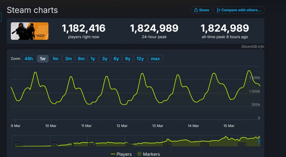
Task: Toggle the Players series in legend
Action: click(x=121, y=154)
